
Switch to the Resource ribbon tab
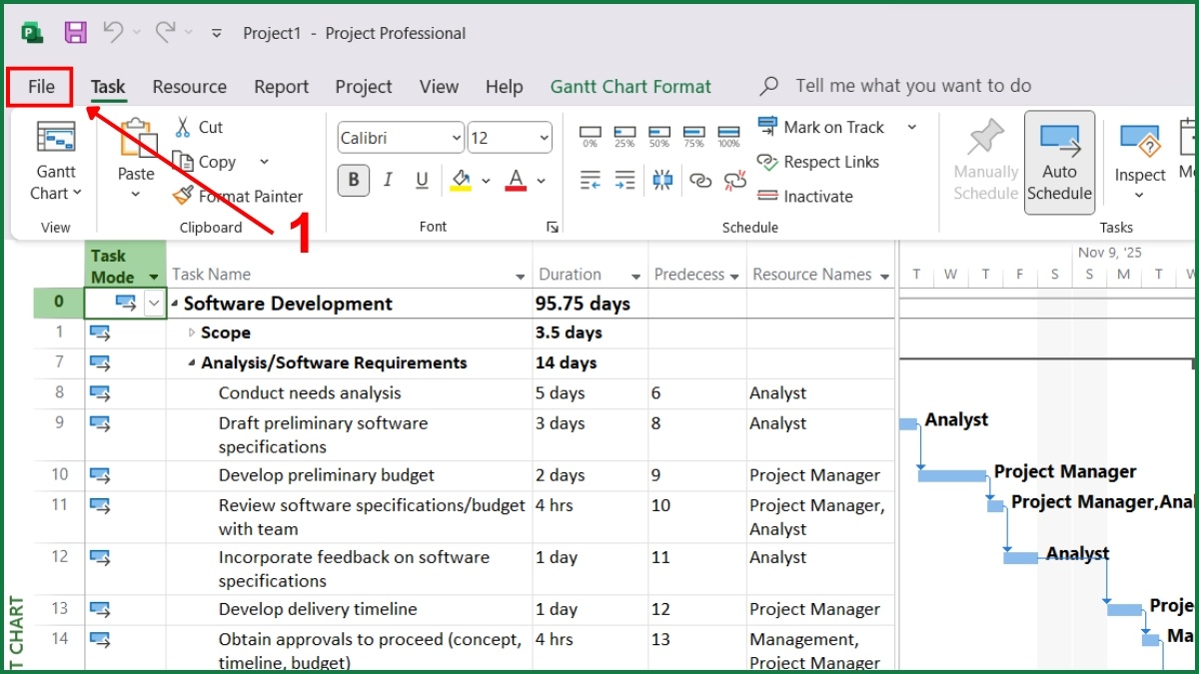(x=189, y=87)
